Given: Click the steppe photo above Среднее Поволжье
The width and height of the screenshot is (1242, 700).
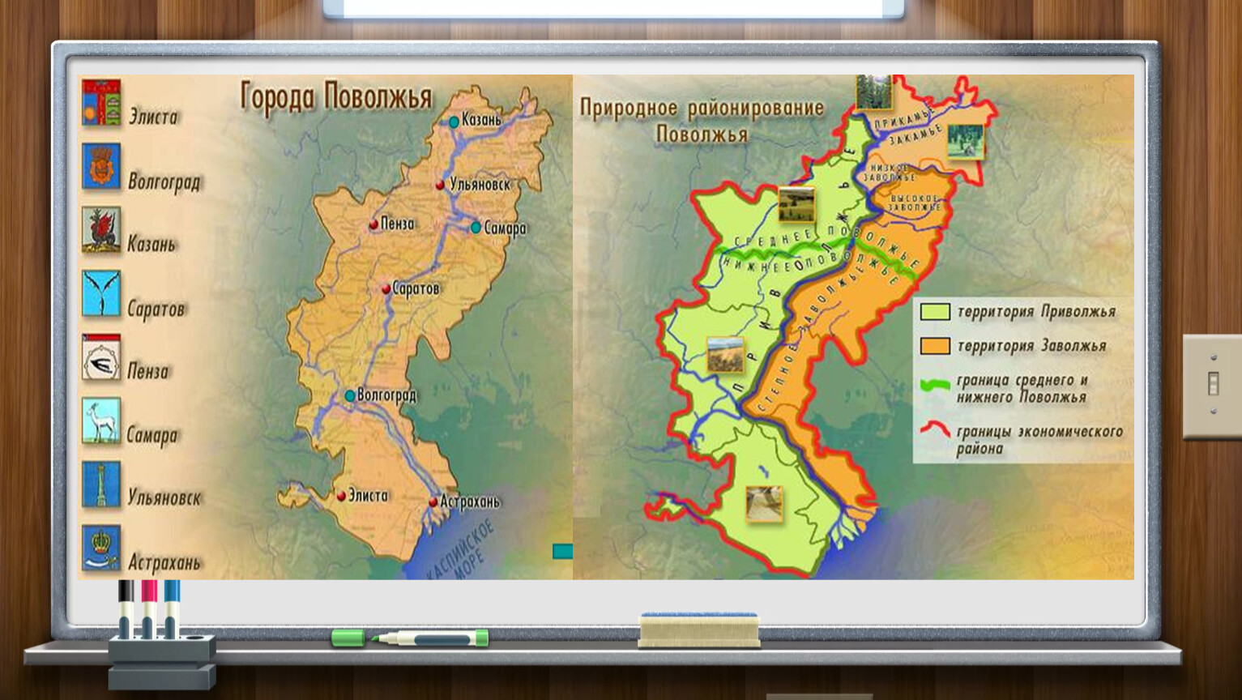Looking at the screenshot, I should coord(796,204).
